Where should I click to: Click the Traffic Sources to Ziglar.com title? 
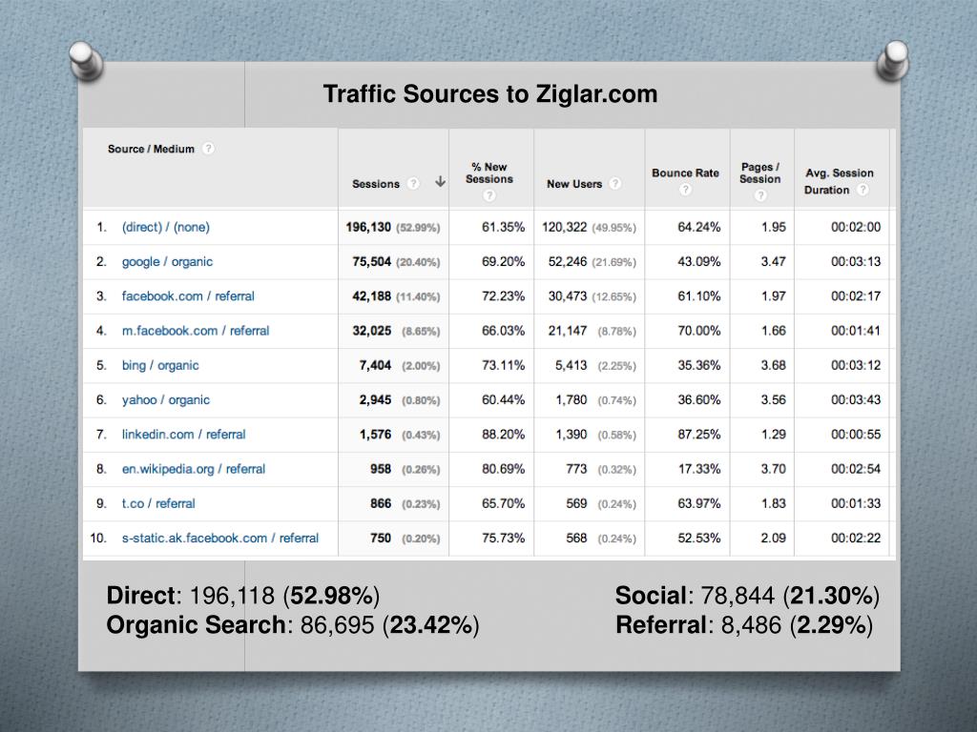(490, 94)
